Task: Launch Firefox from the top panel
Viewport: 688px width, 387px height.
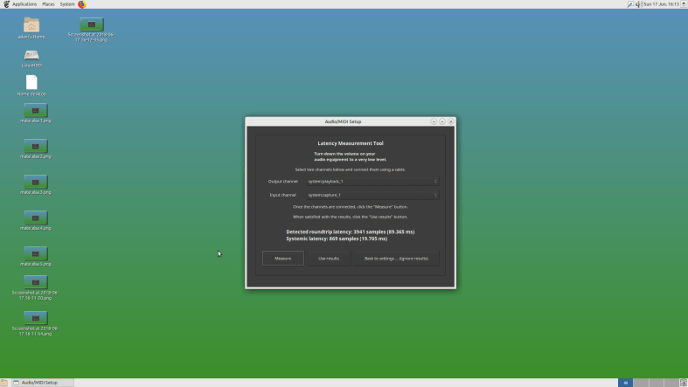Action: click(x=82, y=4)
